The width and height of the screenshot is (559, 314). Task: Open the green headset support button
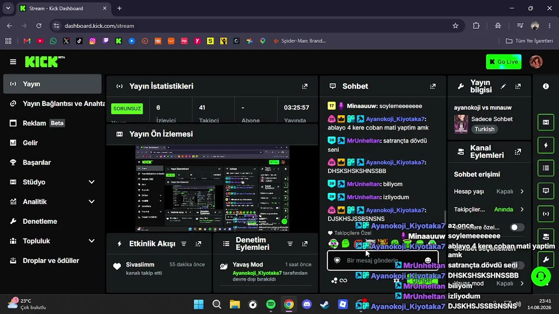click(541, 276)
